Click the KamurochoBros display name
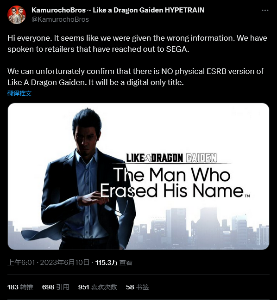Viewport: 277px width, 300px height. 118,10
